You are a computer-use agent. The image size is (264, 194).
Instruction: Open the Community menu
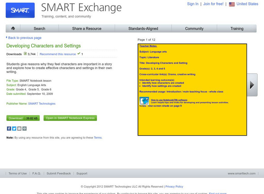point(194,28)
